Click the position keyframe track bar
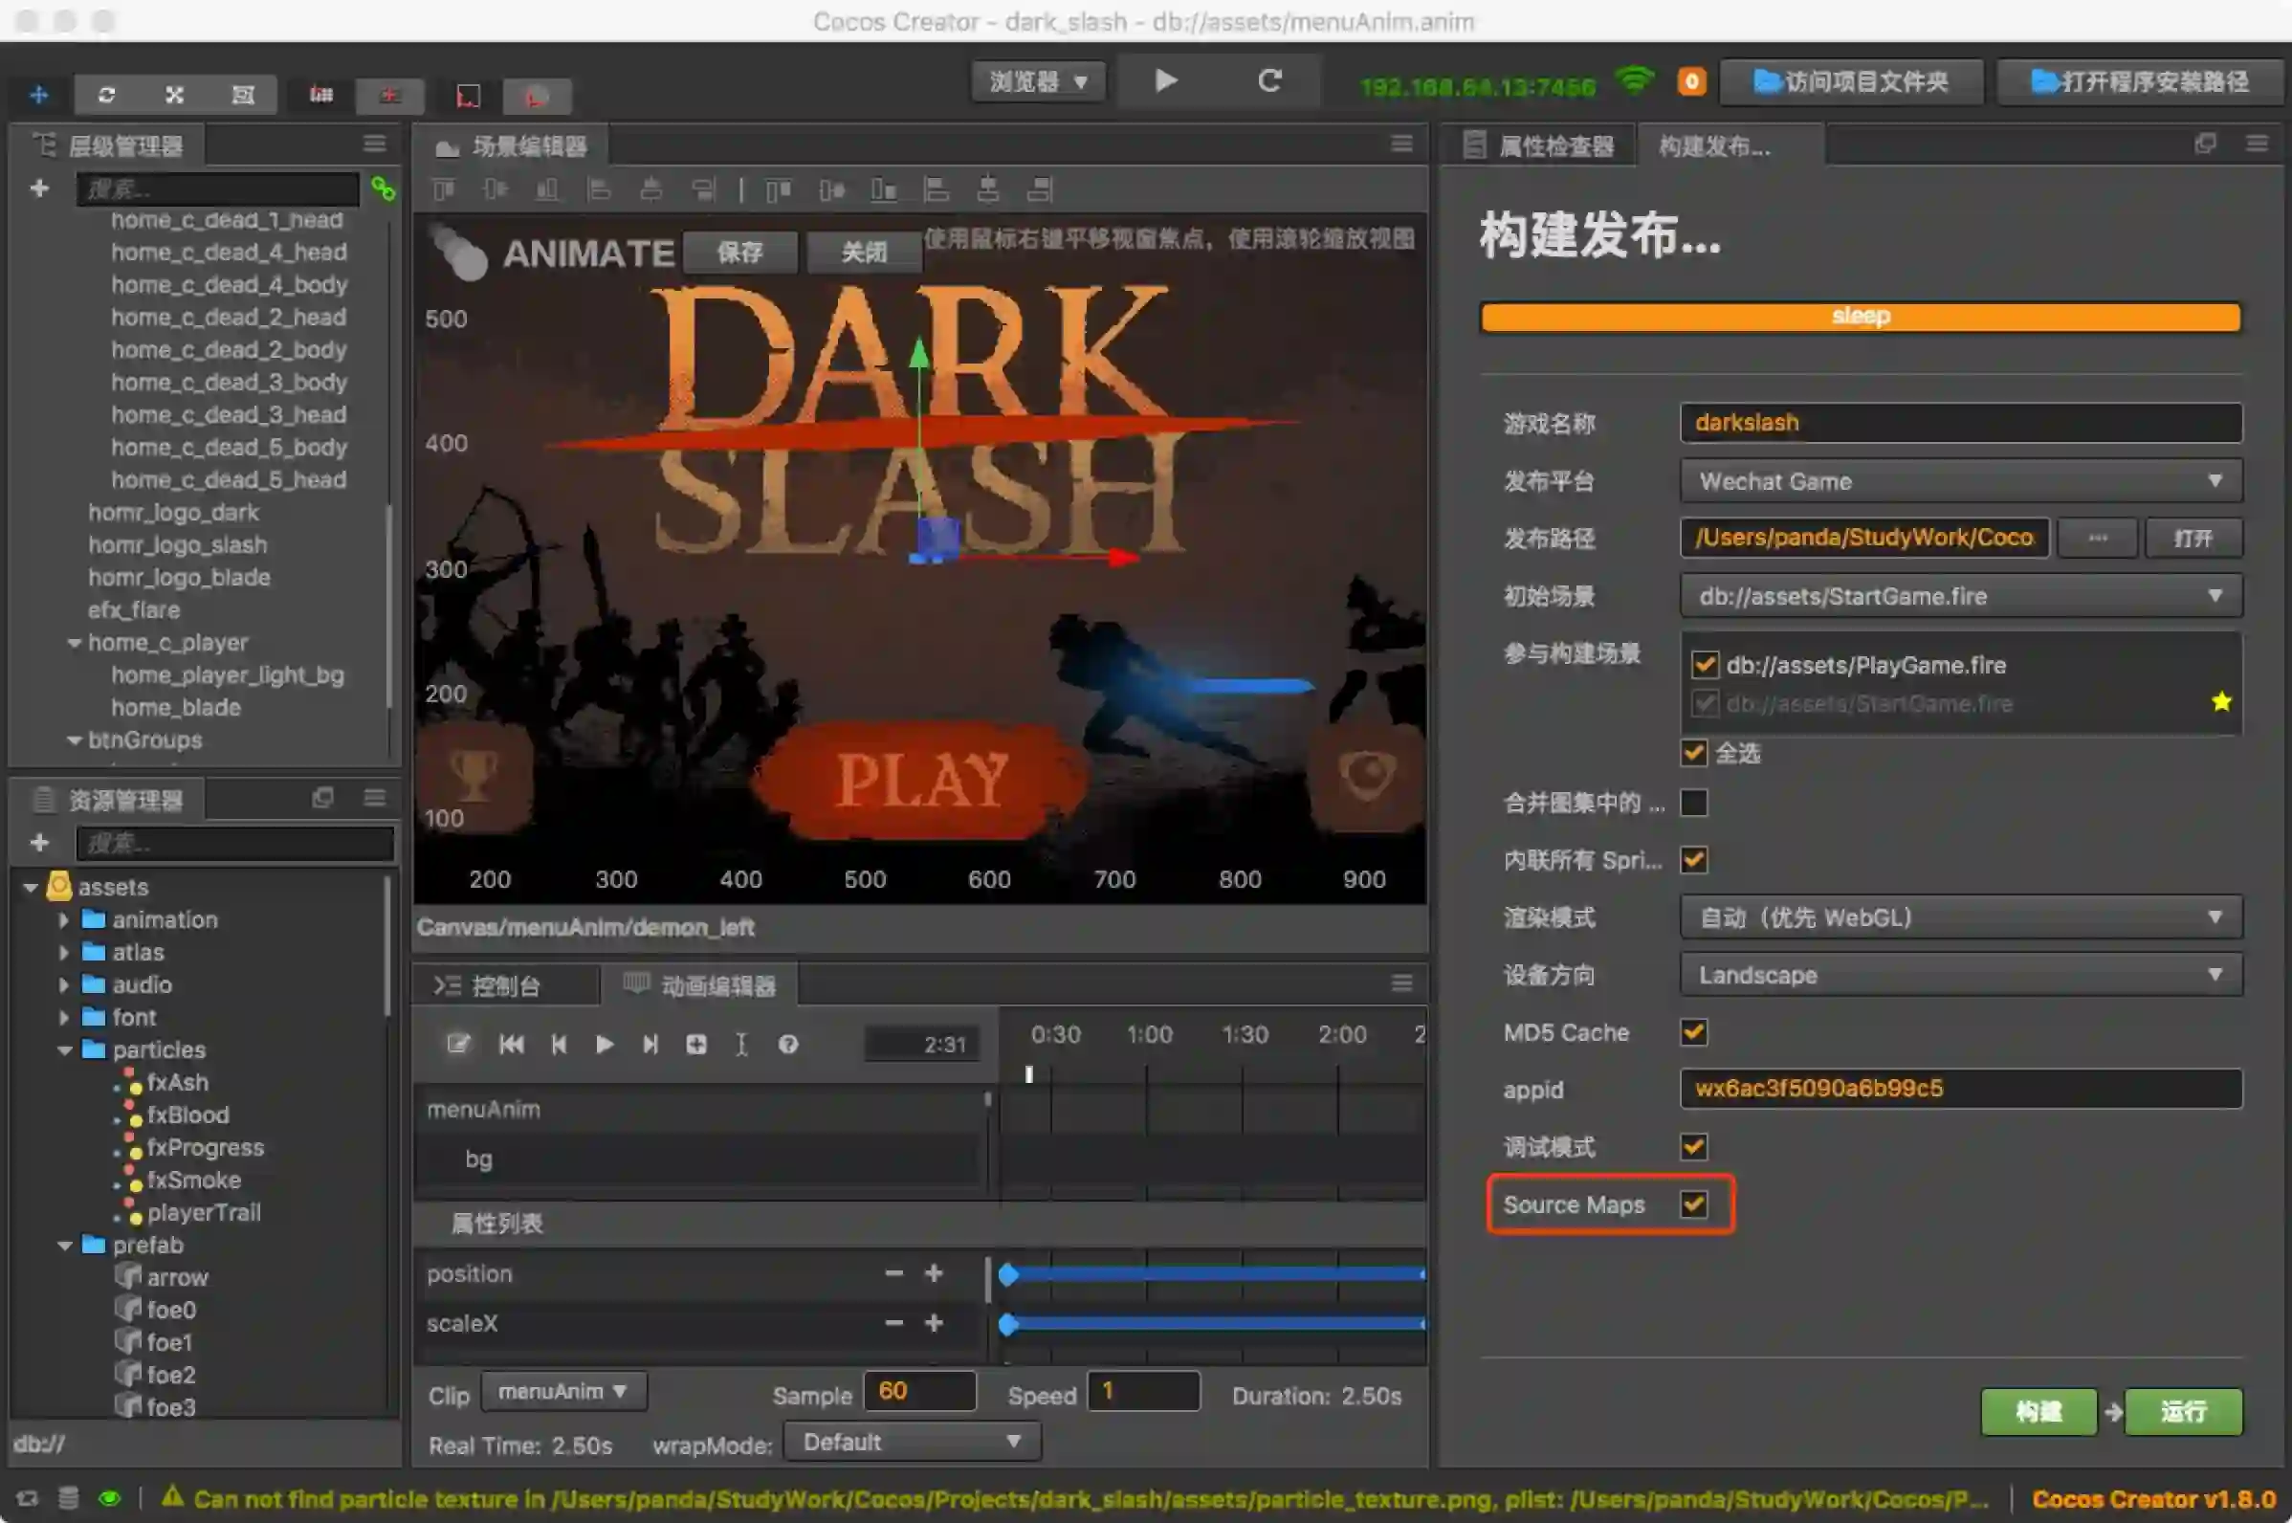This screenshot has width=2292, height=1523. click(x=1214, y=1273)
